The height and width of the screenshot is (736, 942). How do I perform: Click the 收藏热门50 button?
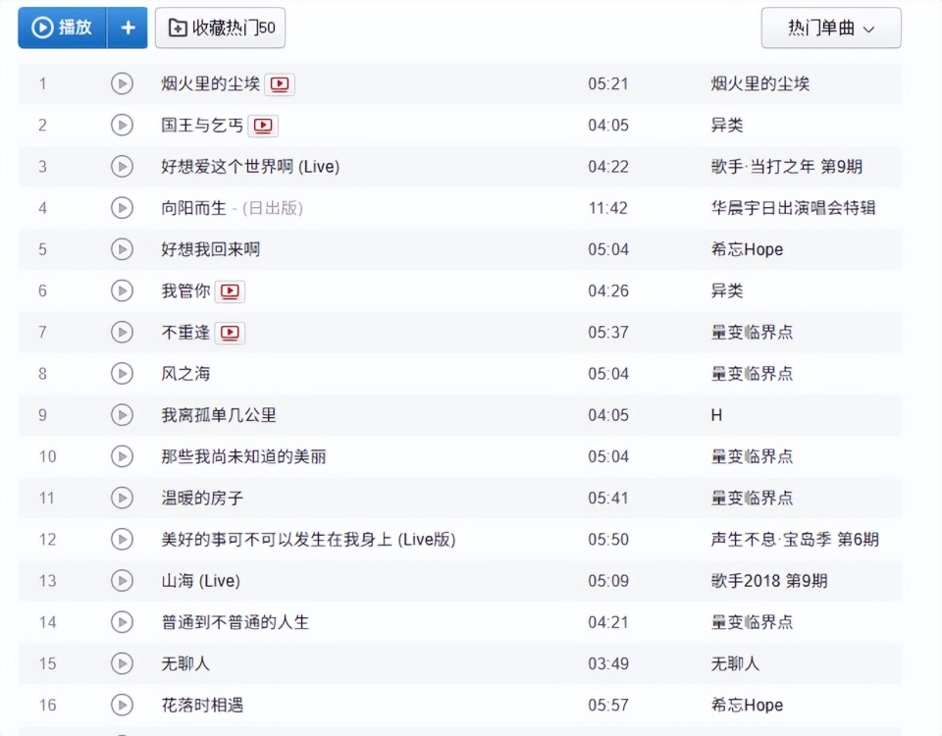pyautogui.click(x=218, y=27)
